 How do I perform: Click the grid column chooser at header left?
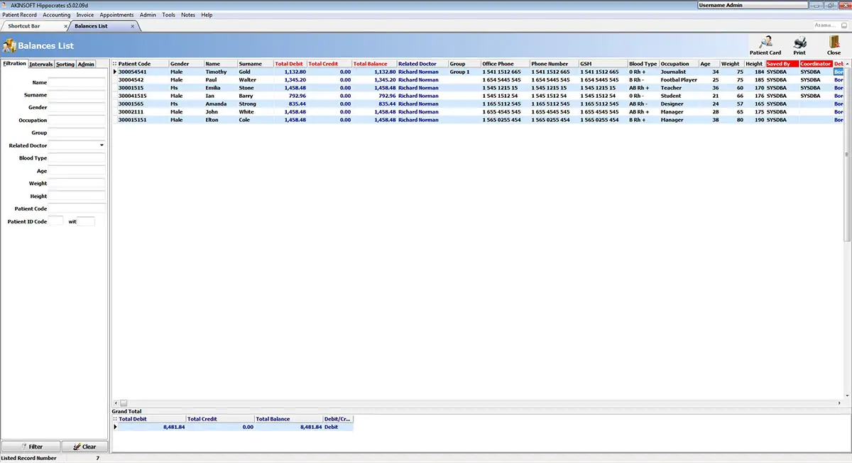tap(115, 64)
